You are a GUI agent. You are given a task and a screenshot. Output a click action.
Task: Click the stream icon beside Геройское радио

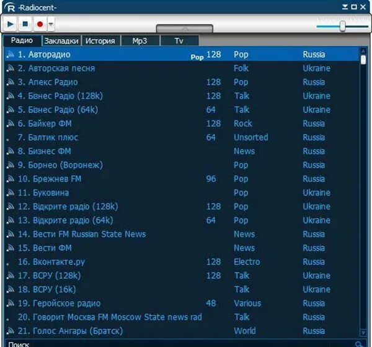10,303
